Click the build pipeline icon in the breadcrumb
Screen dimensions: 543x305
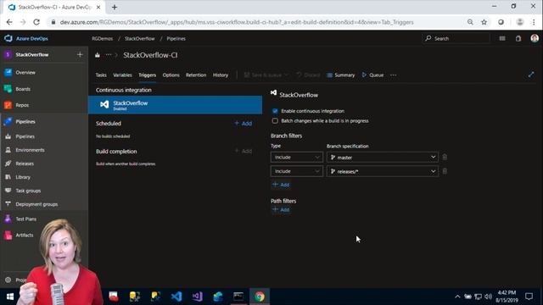(x=98, y=55)
